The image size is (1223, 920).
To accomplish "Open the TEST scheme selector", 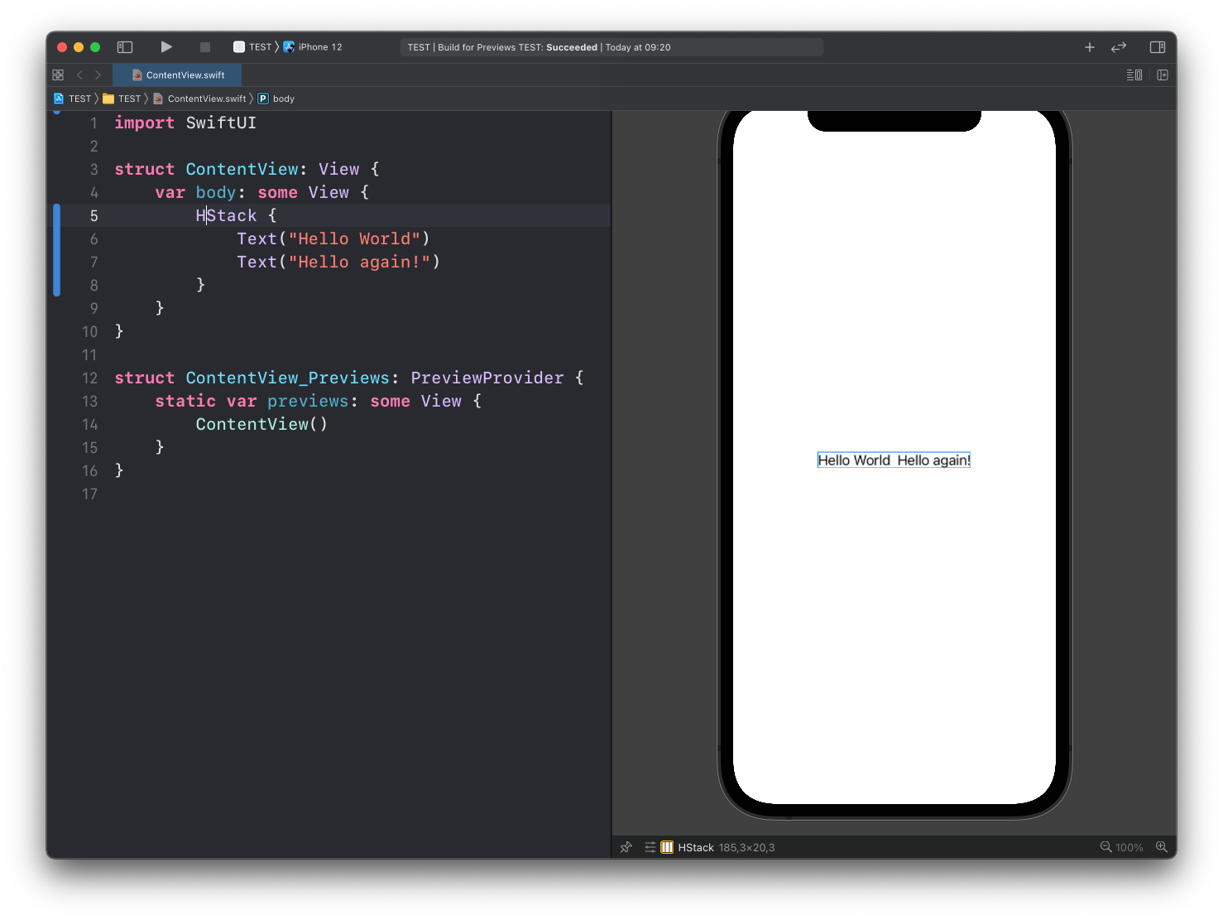I will click(x=253, y=47).
